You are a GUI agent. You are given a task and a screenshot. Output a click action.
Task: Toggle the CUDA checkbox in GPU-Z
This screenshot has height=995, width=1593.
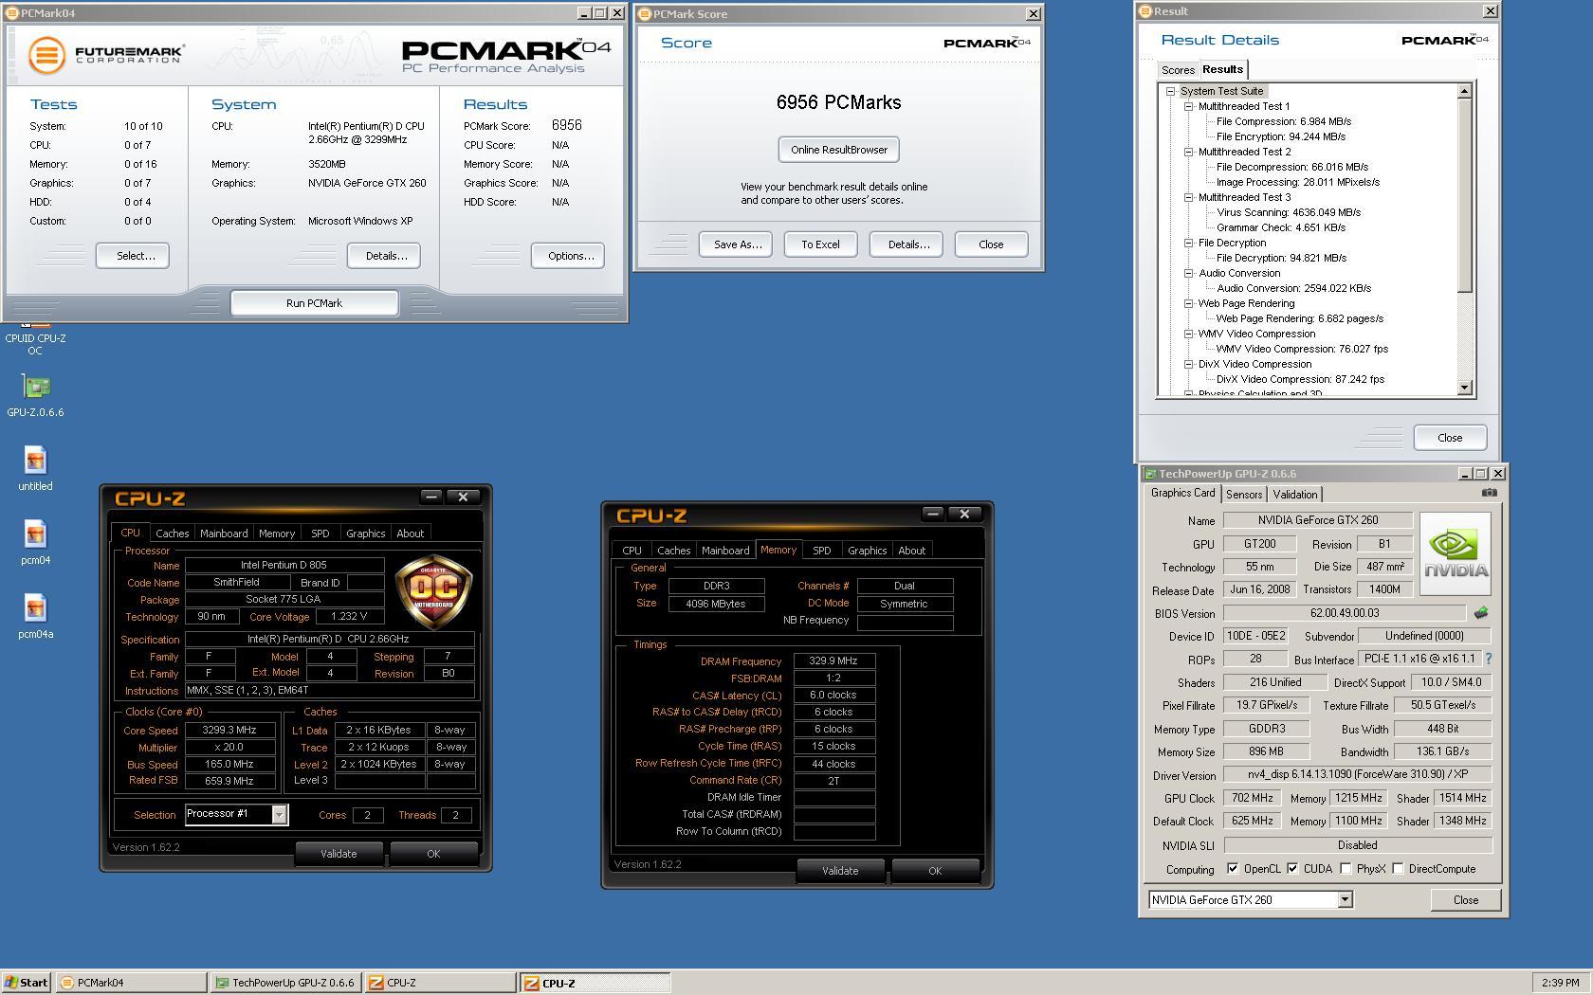coord(1291,869)
